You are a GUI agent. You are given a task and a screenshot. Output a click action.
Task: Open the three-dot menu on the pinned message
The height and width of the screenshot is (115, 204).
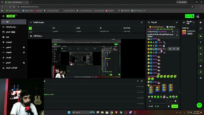pos(177,32)
